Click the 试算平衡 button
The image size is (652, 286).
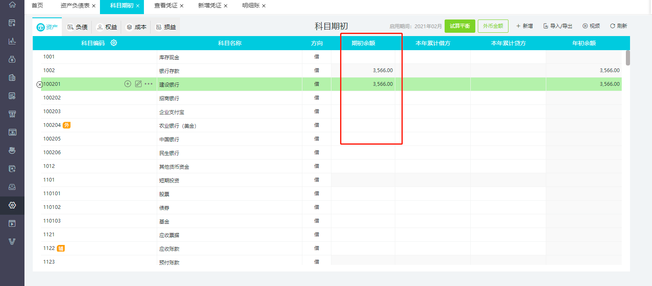click(460, 26)
